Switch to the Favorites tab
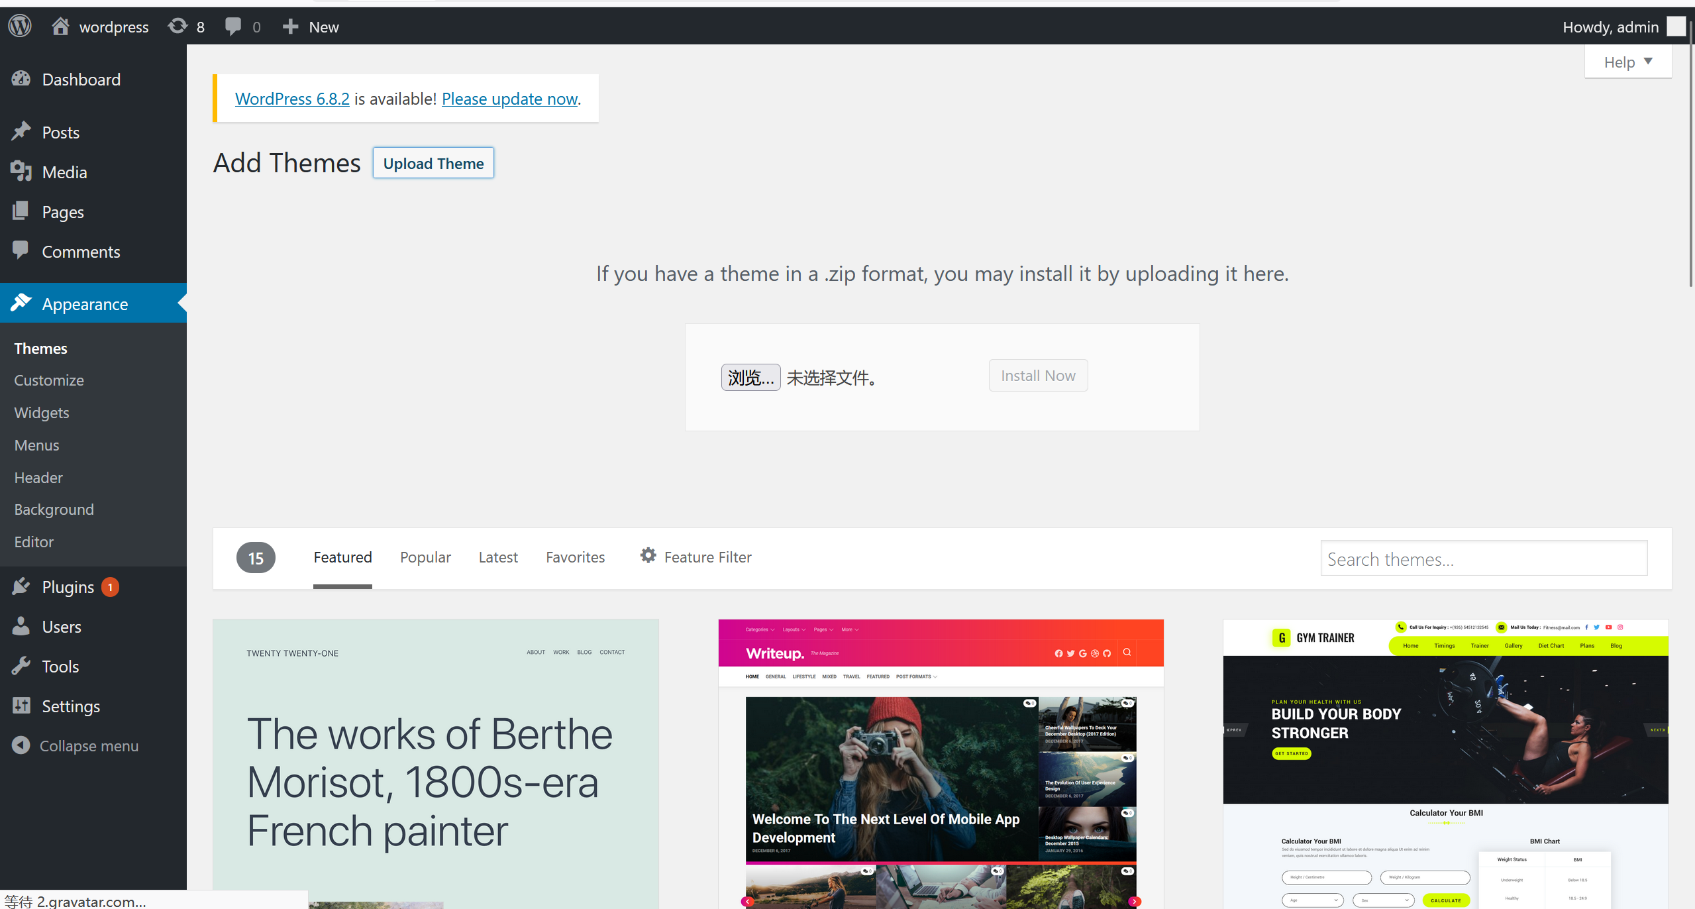 coord(575,557)
